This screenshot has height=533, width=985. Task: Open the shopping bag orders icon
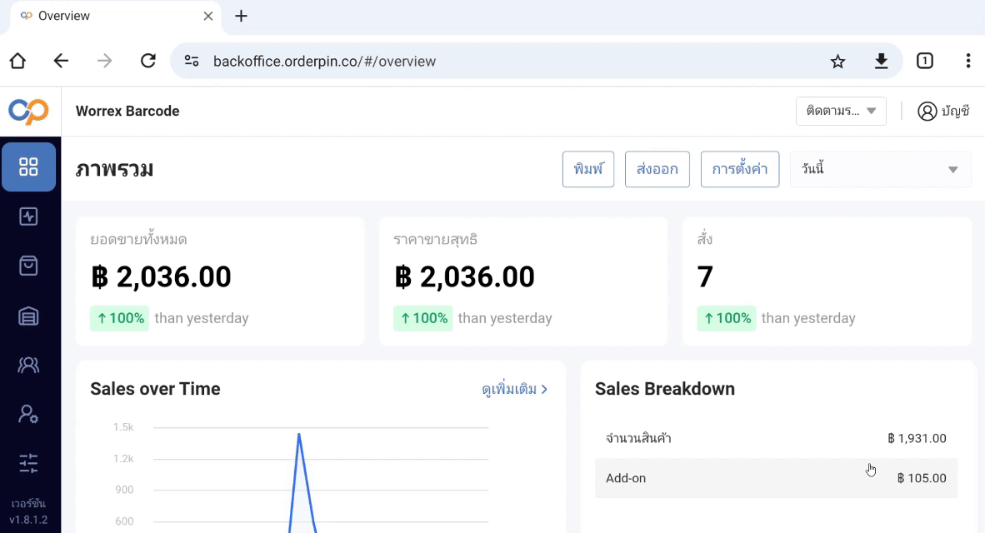click(28, 266)
